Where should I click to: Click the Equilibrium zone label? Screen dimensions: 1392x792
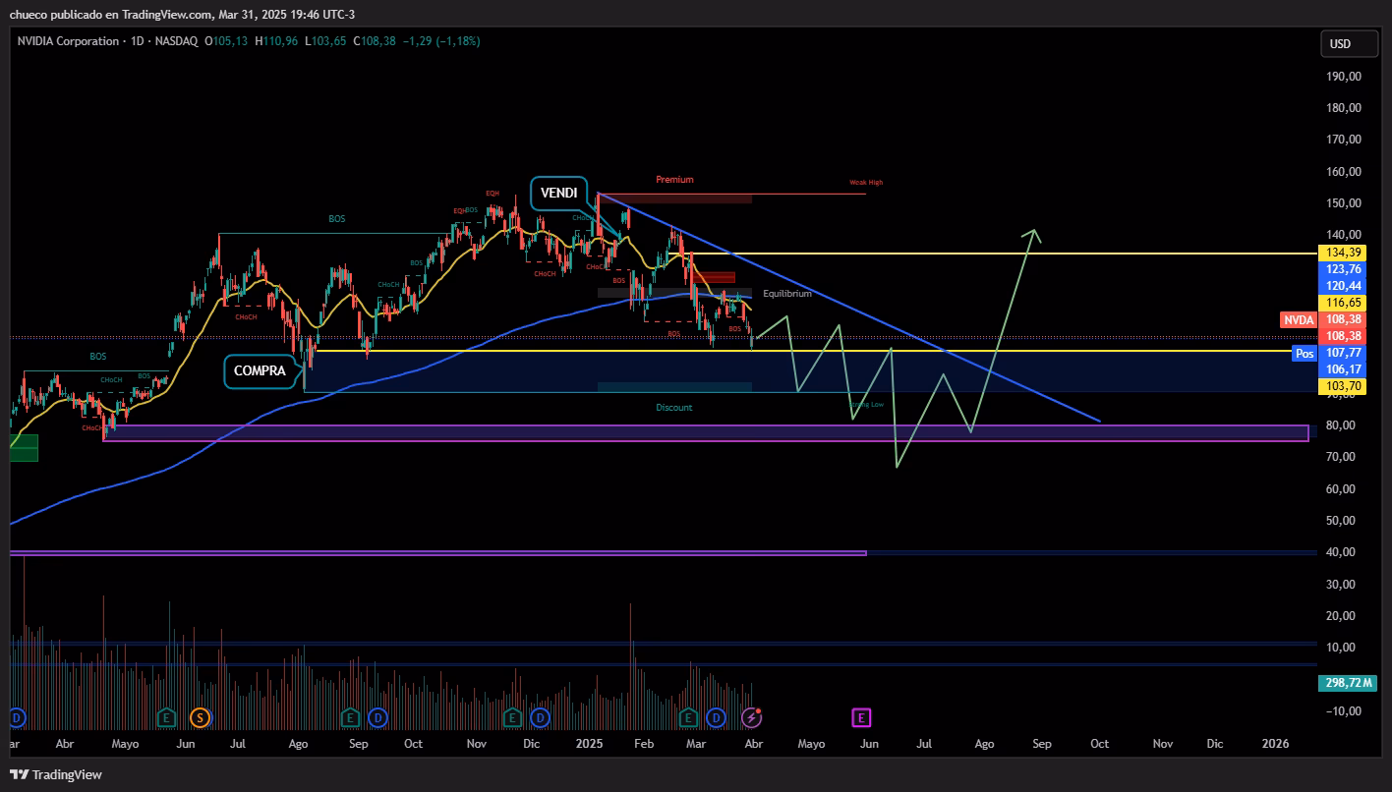787,294
